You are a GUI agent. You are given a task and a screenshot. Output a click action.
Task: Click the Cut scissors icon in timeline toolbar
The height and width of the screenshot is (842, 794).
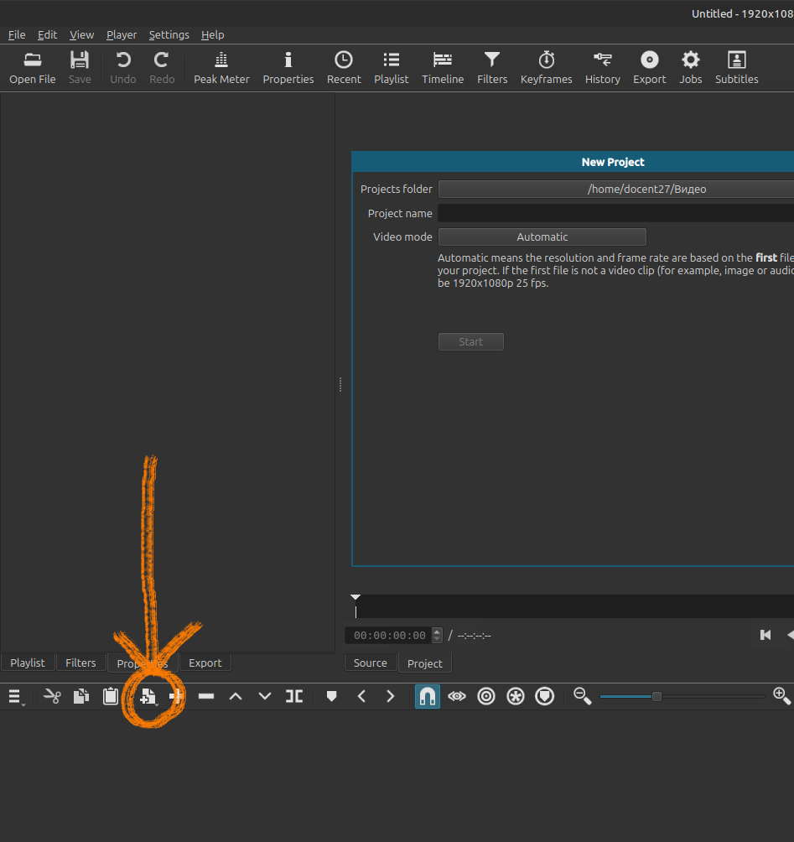(52, 696)
